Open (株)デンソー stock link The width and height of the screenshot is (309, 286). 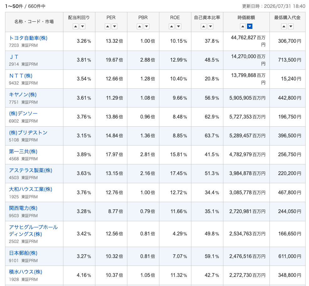point(23,113)
